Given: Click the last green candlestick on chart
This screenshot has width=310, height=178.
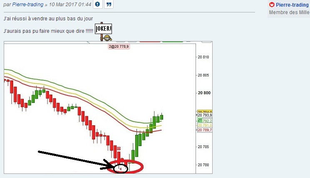Looking at the screenshot, I should pos(162,117).
